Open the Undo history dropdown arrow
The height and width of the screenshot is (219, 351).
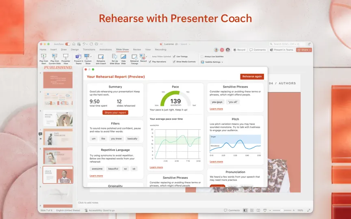coord(87,44)
